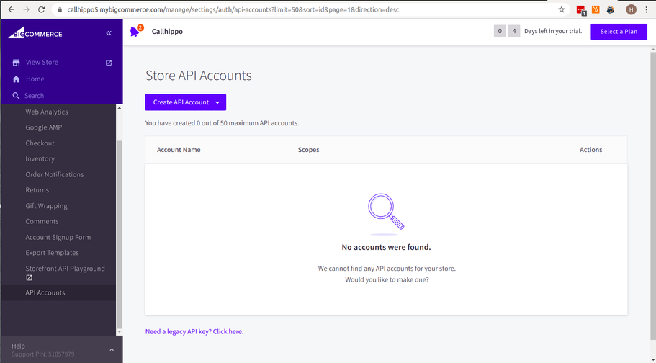
Task: Open Gift Wrapping settings
Action: pyautogui.click(x=46, y=206)
